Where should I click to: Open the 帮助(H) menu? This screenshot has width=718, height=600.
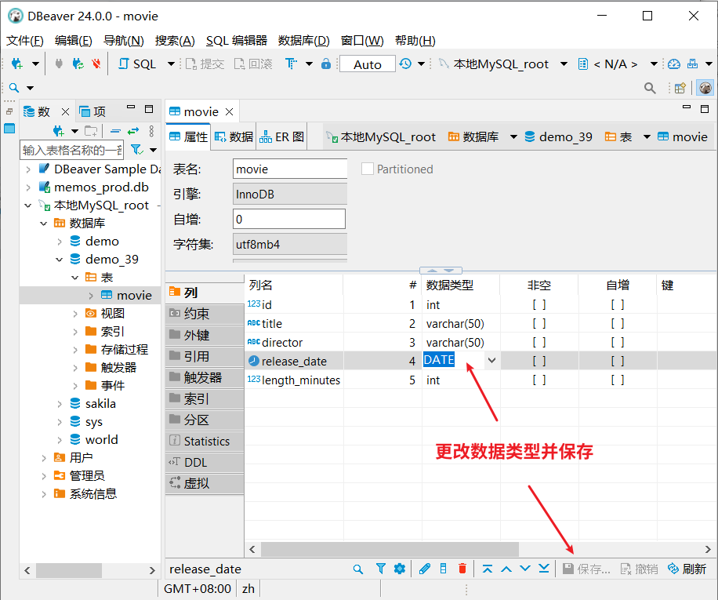coord(415,41)
